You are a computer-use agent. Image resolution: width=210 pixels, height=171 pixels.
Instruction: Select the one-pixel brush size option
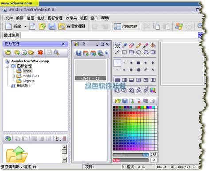point(117,63)
